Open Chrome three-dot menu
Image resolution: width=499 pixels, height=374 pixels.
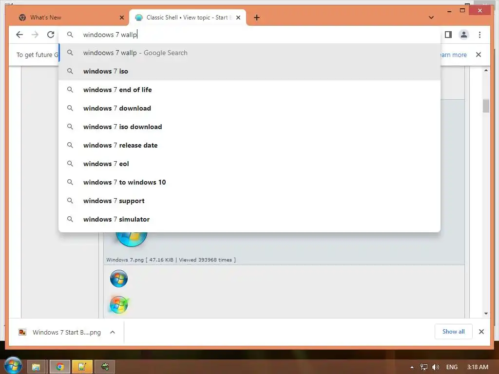[x=480, y=35]
